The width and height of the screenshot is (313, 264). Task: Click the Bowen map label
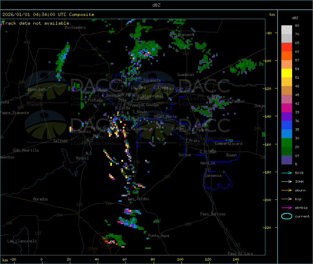(232, 155)
